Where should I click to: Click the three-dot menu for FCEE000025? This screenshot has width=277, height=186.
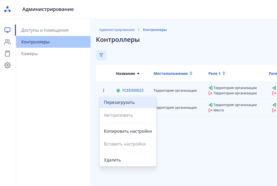(104, 90)
